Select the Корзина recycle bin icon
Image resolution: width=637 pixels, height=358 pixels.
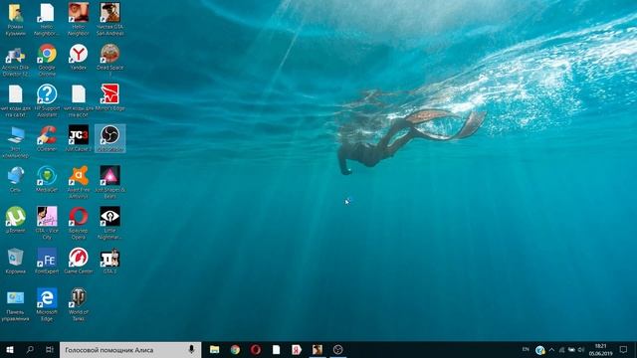pos(16,261)
